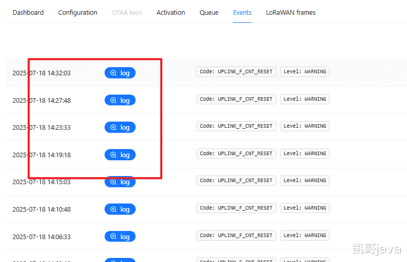
Task: Click timestamp 2025-07-18 14:15:03
Action: click(41, 182)
